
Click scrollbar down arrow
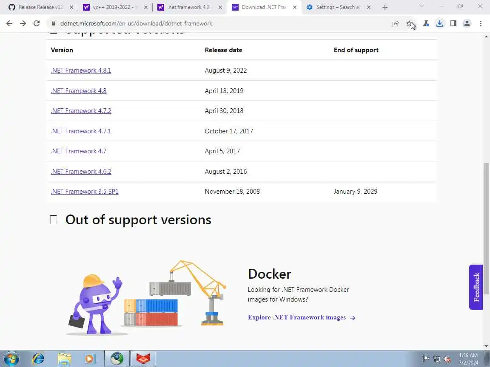pos(486,346)
